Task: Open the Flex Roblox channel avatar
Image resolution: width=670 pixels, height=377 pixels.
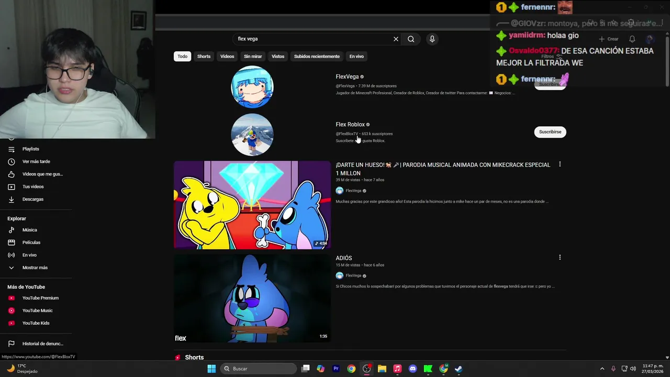Action: (x=252, y=135)
